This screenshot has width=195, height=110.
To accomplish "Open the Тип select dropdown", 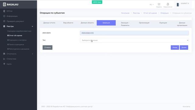I will click(x=134, y=40).
